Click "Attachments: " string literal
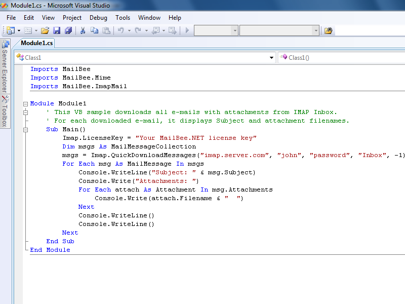 pos(166,181)
